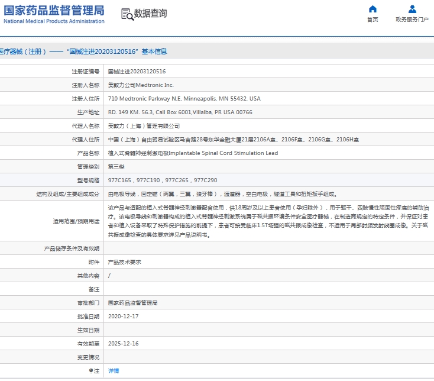Image resolution: width=434 pixels, height=381 pixels.
Task: Select production address RD. 149 KM. 56.3
Action: click(x=180, y=112)
